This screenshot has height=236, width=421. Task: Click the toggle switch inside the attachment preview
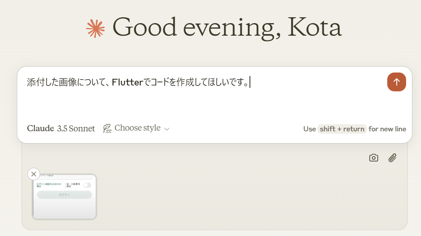pyautogui.click(x=87, y=185)
